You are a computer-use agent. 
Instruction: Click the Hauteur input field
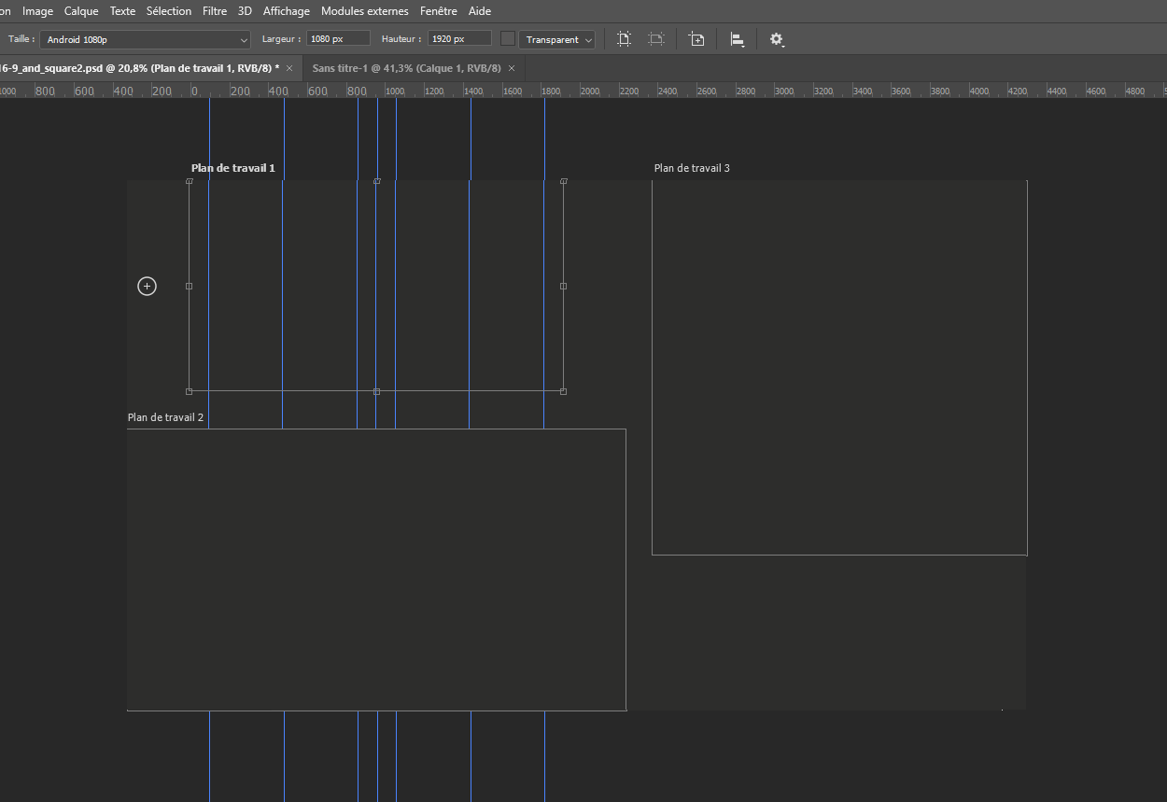coord(458,38)
